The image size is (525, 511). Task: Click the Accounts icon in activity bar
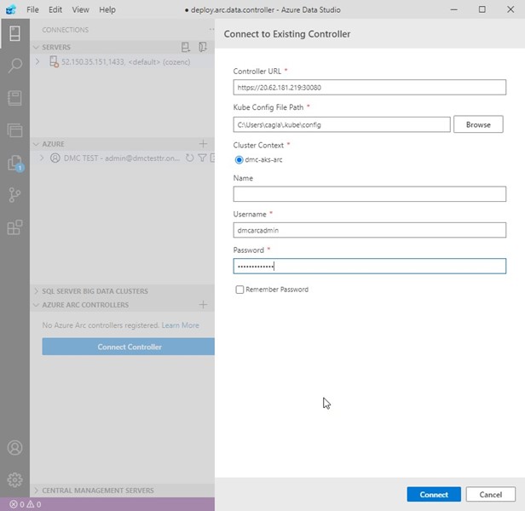pyautogui.click(x=14, y=448)
